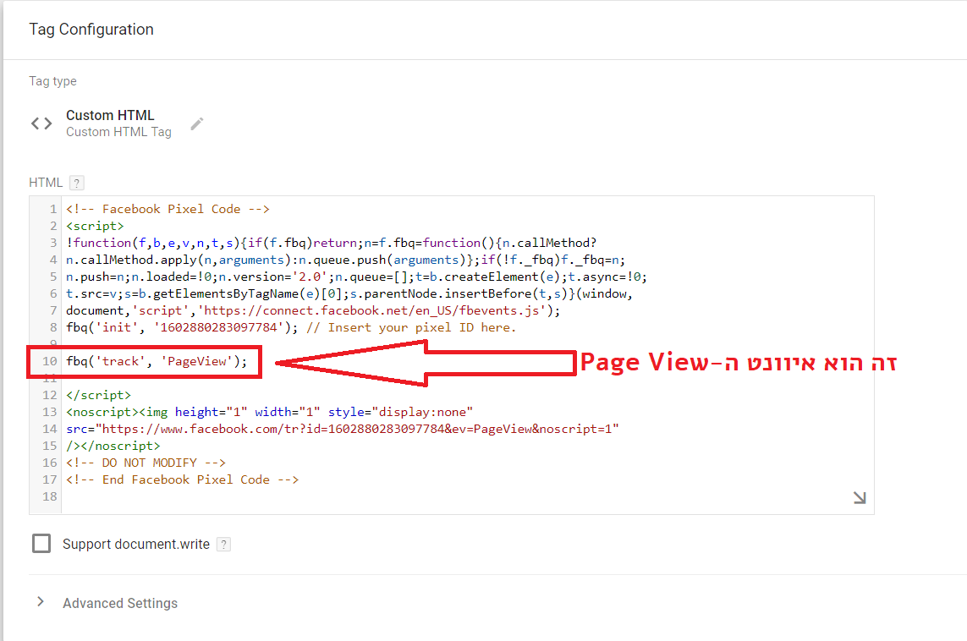Click line number 1 in the gutter
This screenshot has height=641, width=967.
(53, 209)
